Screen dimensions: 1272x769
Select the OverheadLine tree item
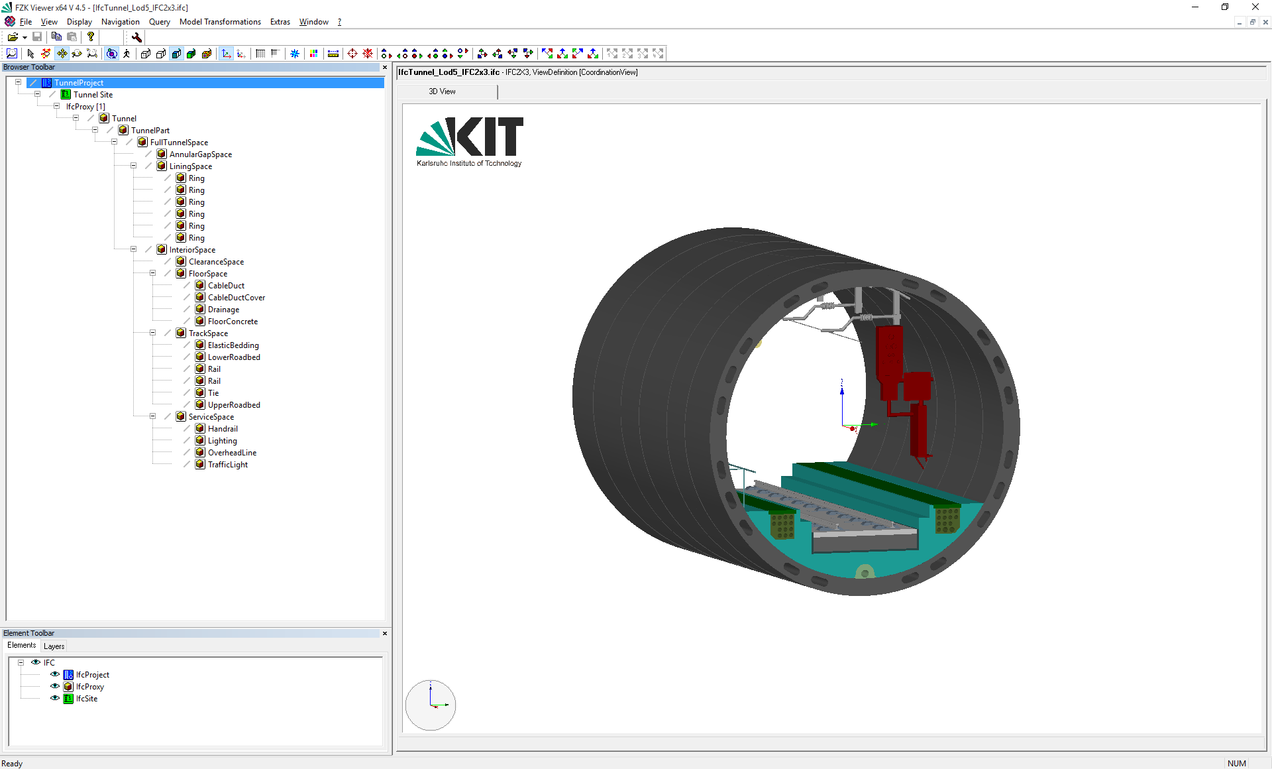tap(232, 453)
